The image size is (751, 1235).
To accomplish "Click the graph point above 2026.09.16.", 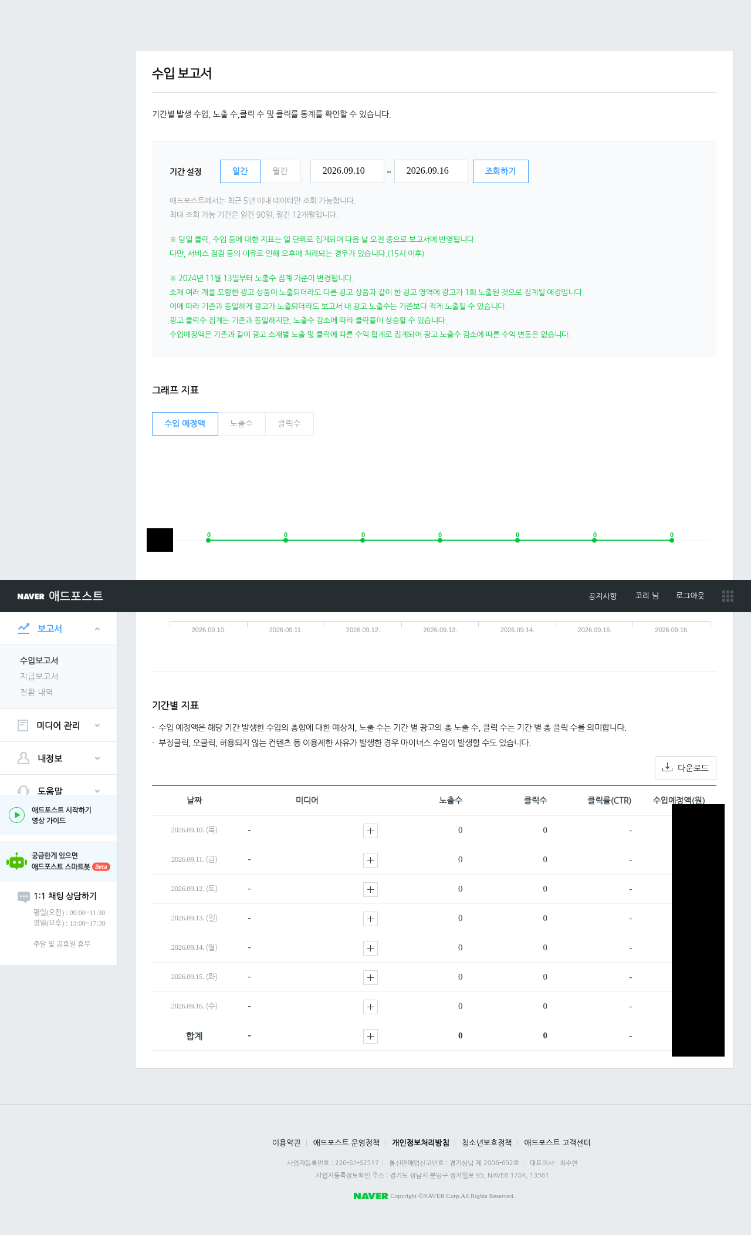I will coord(672,540).
